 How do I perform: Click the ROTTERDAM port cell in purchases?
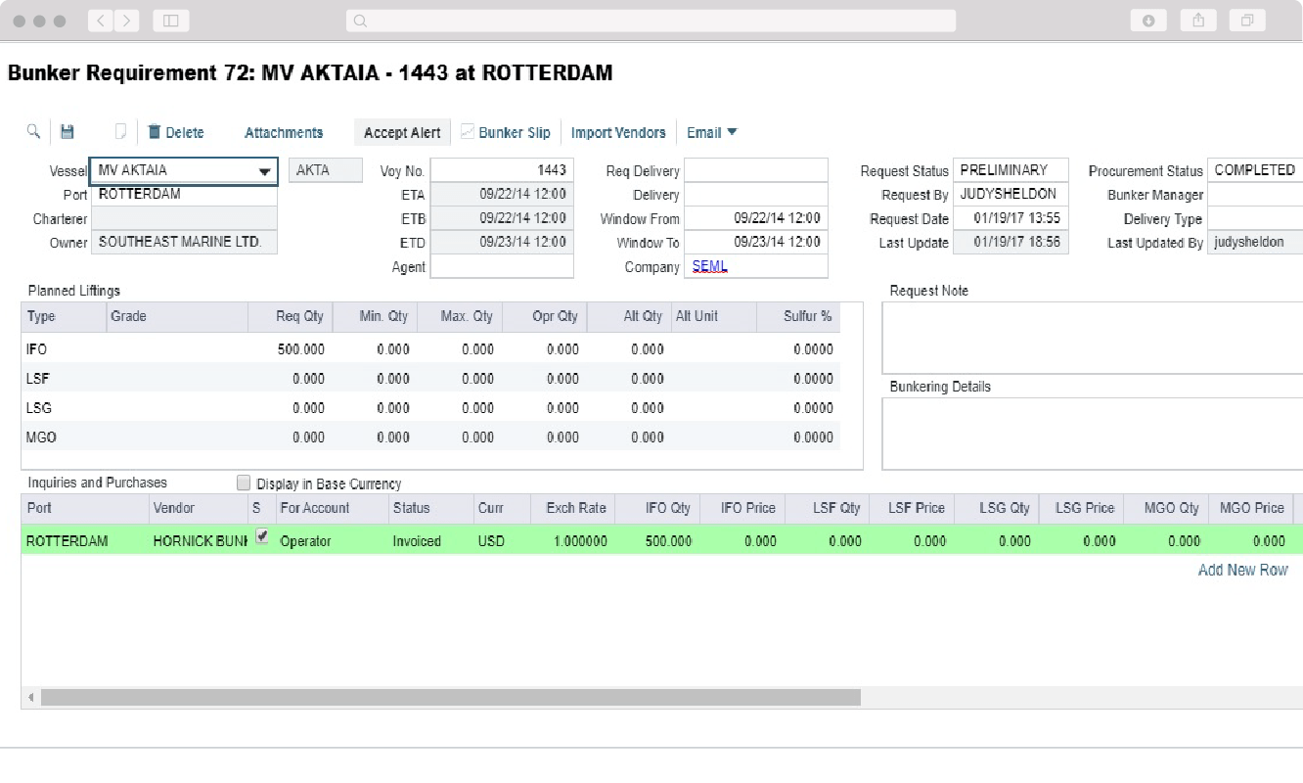click(x=84, y=540)
